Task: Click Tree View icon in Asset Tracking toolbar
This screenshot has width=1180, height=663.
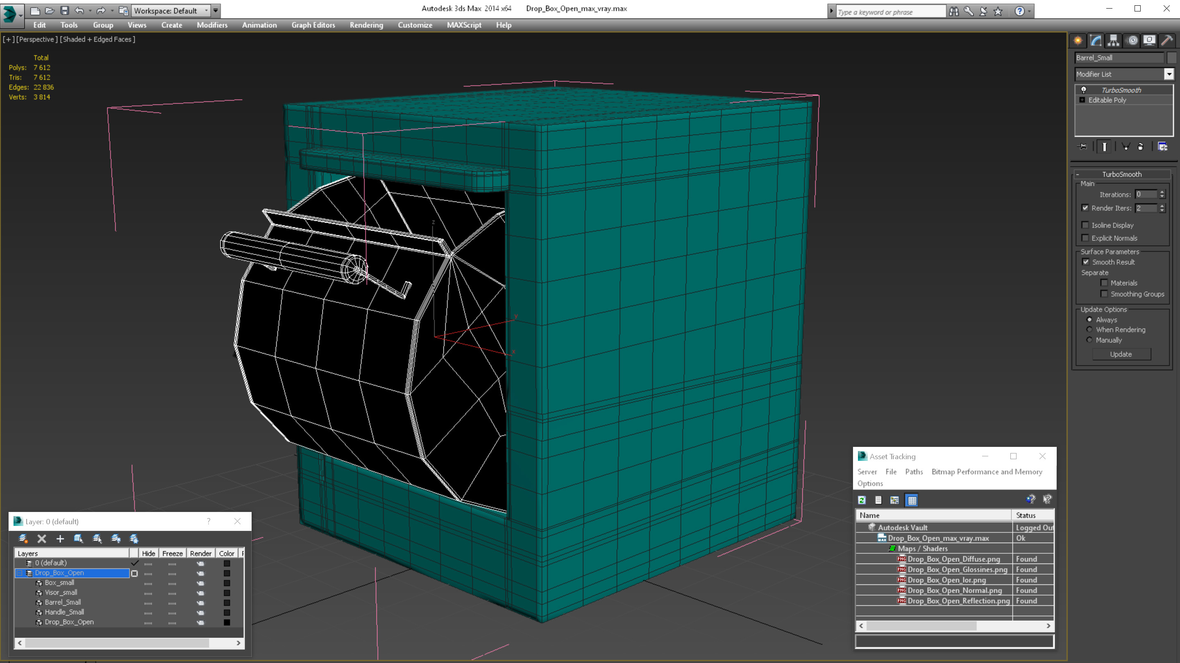Action: click(x=894, y=500)
